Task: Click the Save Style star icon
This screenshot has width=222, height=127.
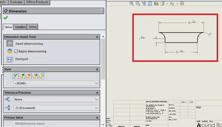Action: pyautogui.click(x=35, y=76)
